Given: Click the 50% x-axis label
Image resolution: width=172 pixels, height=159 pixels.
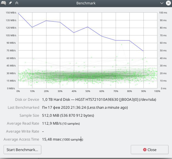Looking at the screenshot, I should [x=88, y=91].
